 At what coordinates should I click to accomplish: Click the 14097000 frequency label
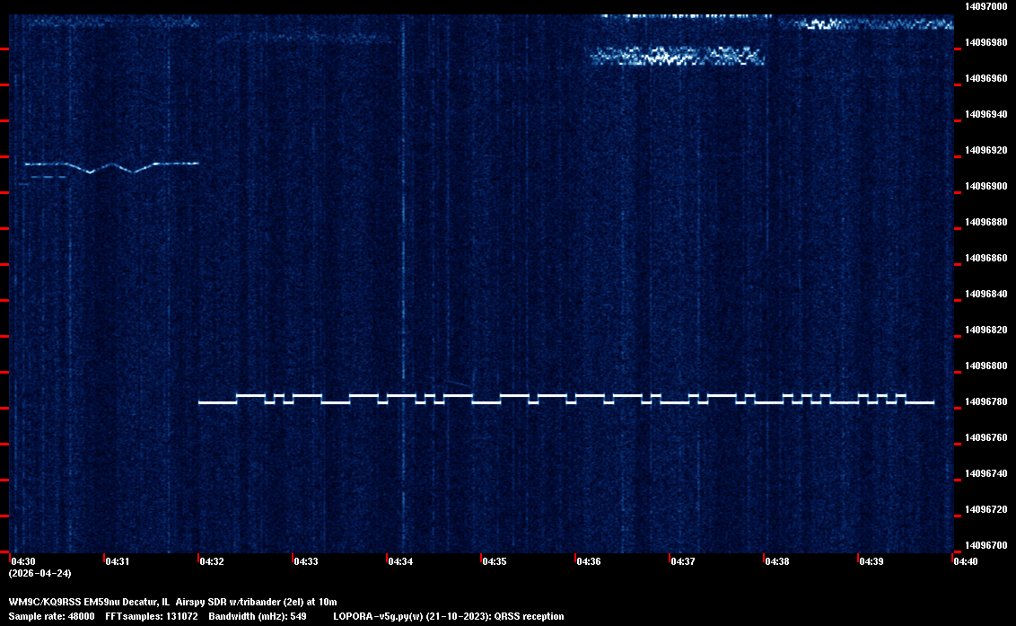[985, 6]
